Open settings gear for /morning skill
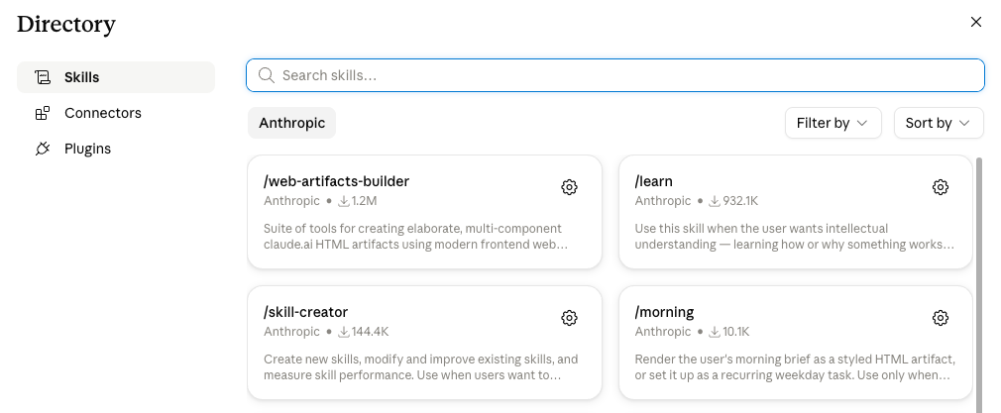 pyautogui.click(x=940, y=318)
